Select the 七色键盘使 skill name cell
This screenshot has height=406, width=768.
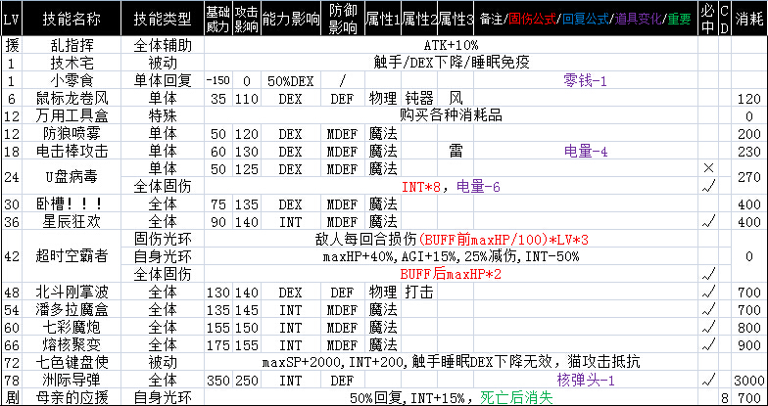click(x=72, y=362)
